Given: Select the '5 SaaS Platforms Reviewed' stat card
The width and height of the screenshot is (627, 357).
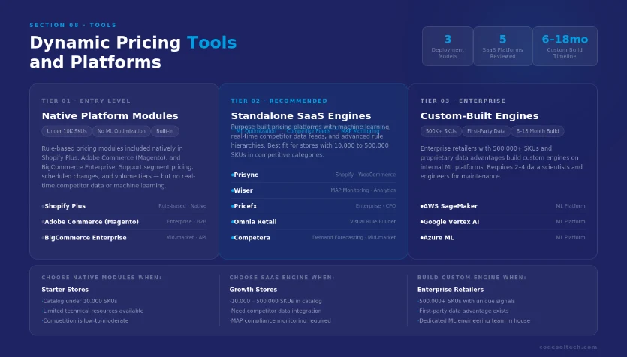Looking at the screenshot, I should point(502,46).
